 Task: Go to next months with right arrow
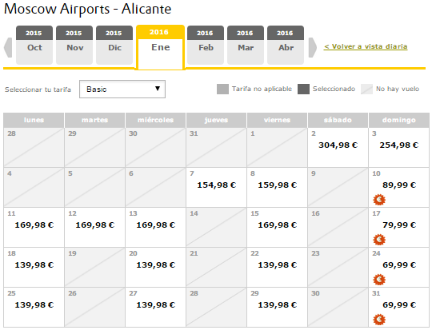[x=313, y=47]
